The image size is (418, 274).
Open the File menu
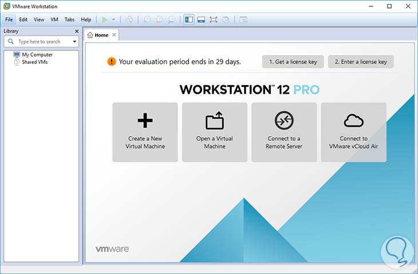[x=9, y=19]
